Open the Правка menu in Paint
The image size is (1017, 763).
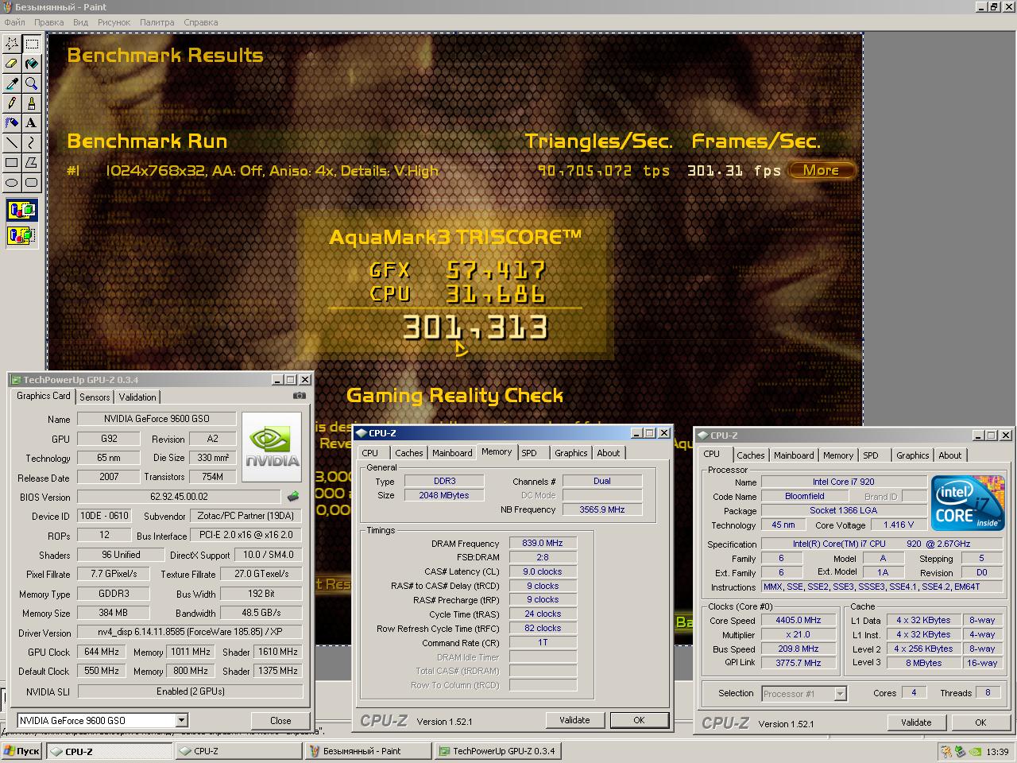click(49, 22)
